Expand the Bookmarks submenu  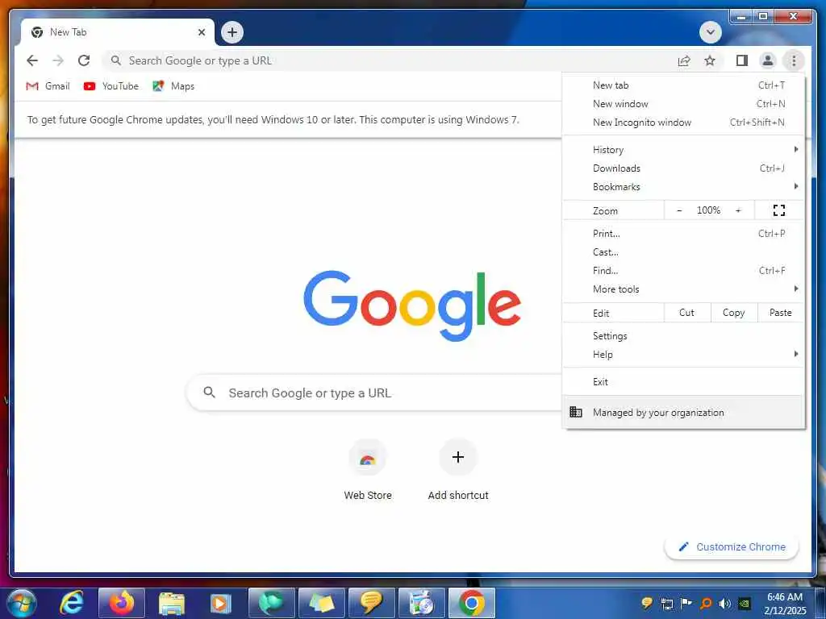click(x=683, y=186)
